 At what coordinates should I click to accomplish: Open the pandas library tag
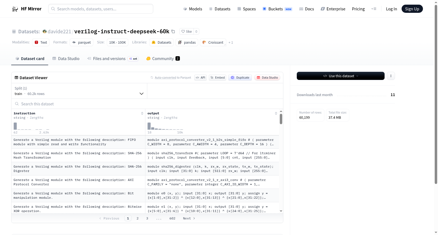(187, 42)
